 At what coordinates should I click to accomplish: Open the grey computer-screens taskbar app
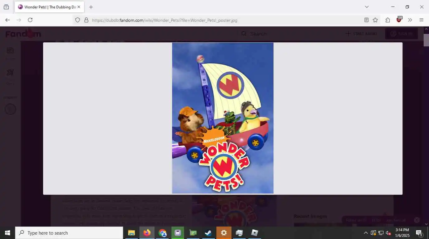(x=239, y=233)
